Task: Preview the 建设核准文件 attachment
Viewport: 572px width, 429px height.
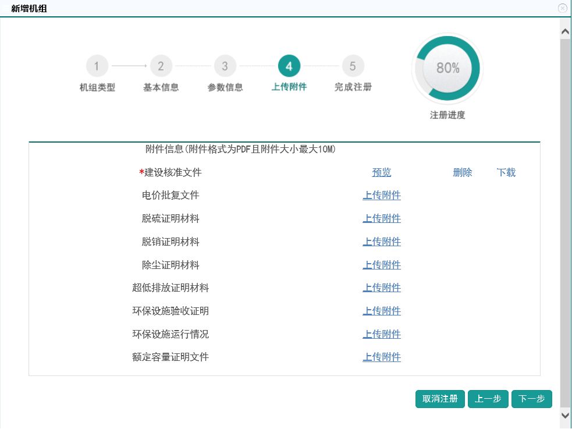Action: coord(382,172)
